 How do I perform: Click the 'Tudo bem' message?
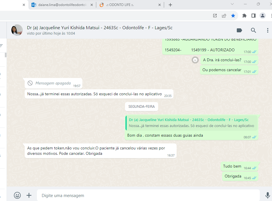[239, 166]
